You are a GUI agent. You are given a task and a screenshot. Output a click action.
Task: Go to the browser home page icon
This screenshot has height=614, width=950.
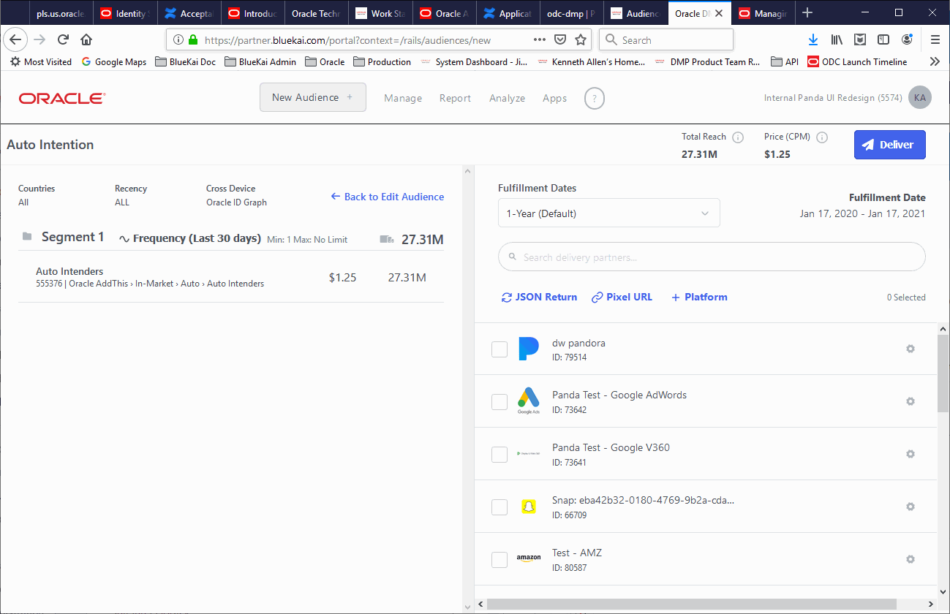pyautogui.click(x=86, y=39)
